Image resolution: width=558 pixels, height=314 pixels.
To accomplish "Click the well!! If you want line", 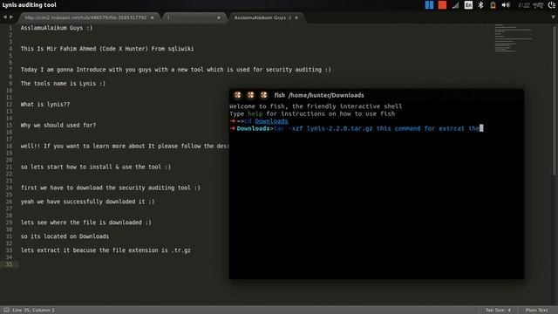I will pyautogui.click(x=125, y=146).
